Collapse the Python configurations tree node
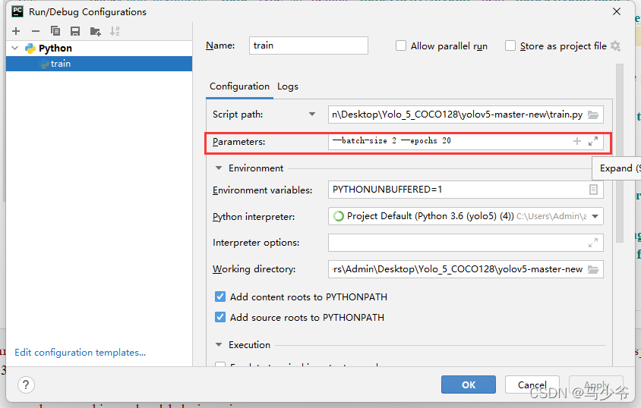The width and height of the screenshot is (641, 408). 15,48
